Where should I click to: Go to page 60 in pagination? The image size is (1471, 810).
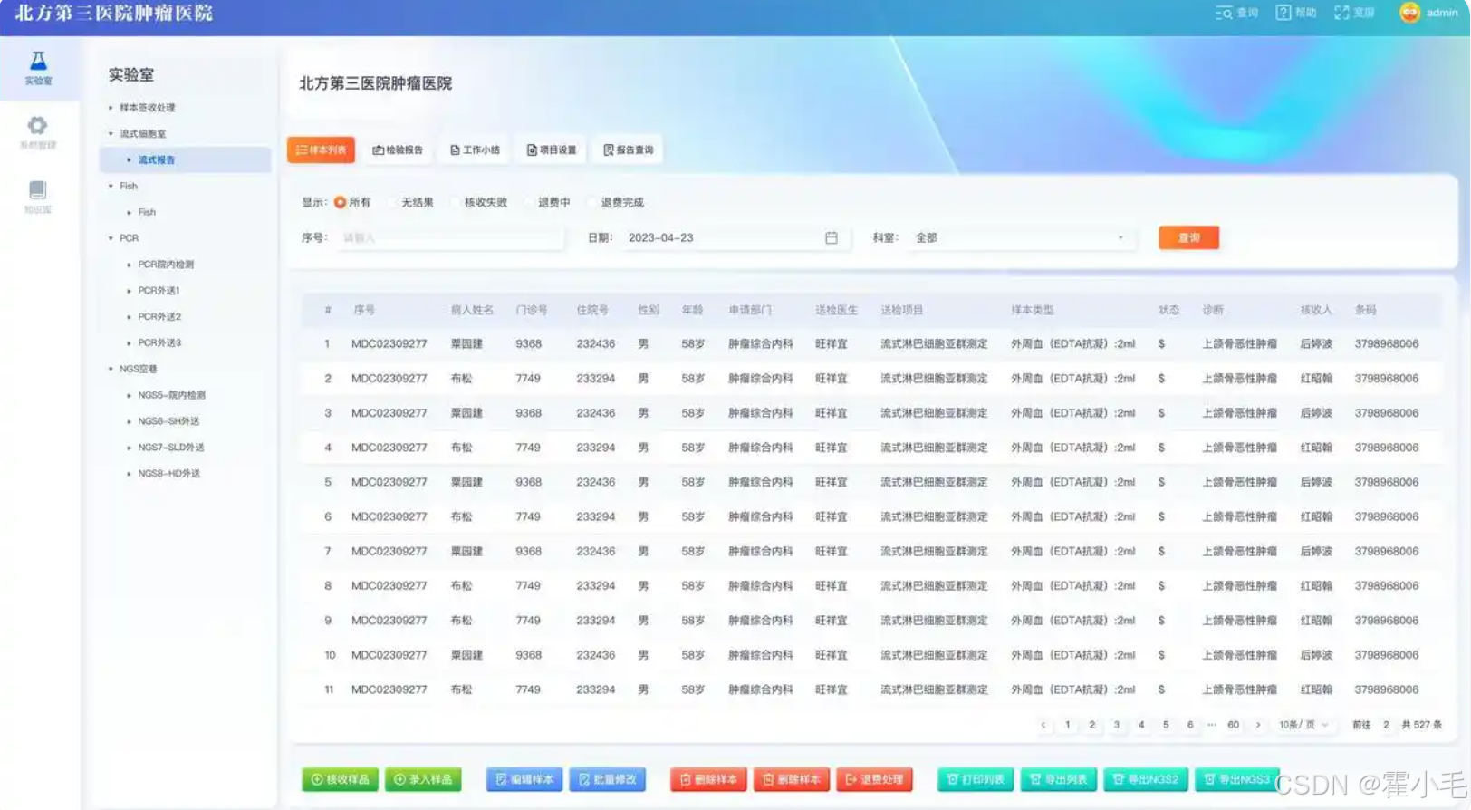tap(1233, 725)
